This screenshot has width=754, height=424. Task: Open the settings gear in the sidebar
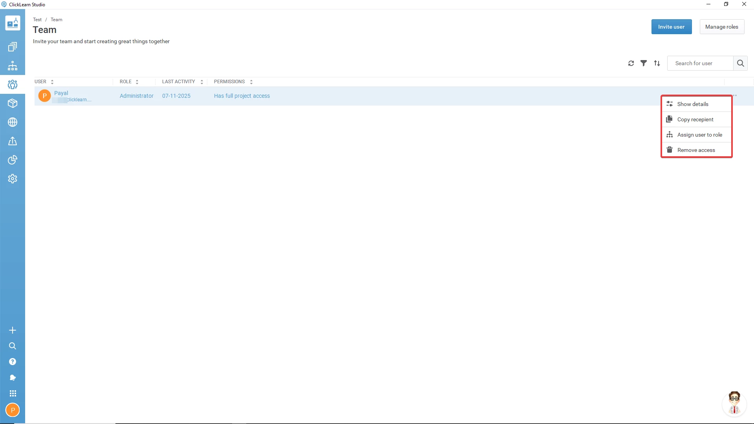13,179
